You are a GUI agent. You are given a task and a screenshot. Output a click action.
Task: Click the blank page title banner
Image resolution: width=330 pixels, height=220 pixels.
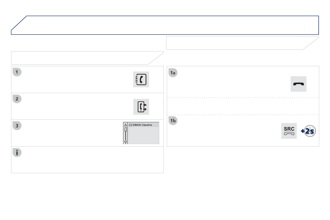(x=166, y=25)
